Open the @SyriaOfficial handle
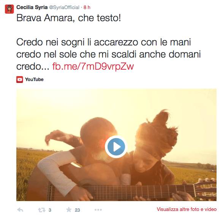 (64, 8)
